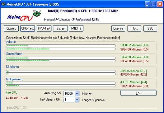Open the Info... dialog
The height and width of the screenshot is (113, 164).
(x=134, y=28)
